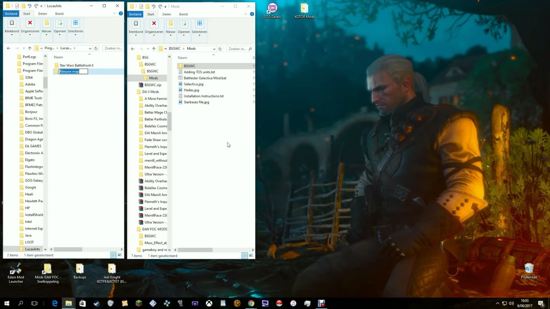Open Windows Start menu

tap(7, 303)
